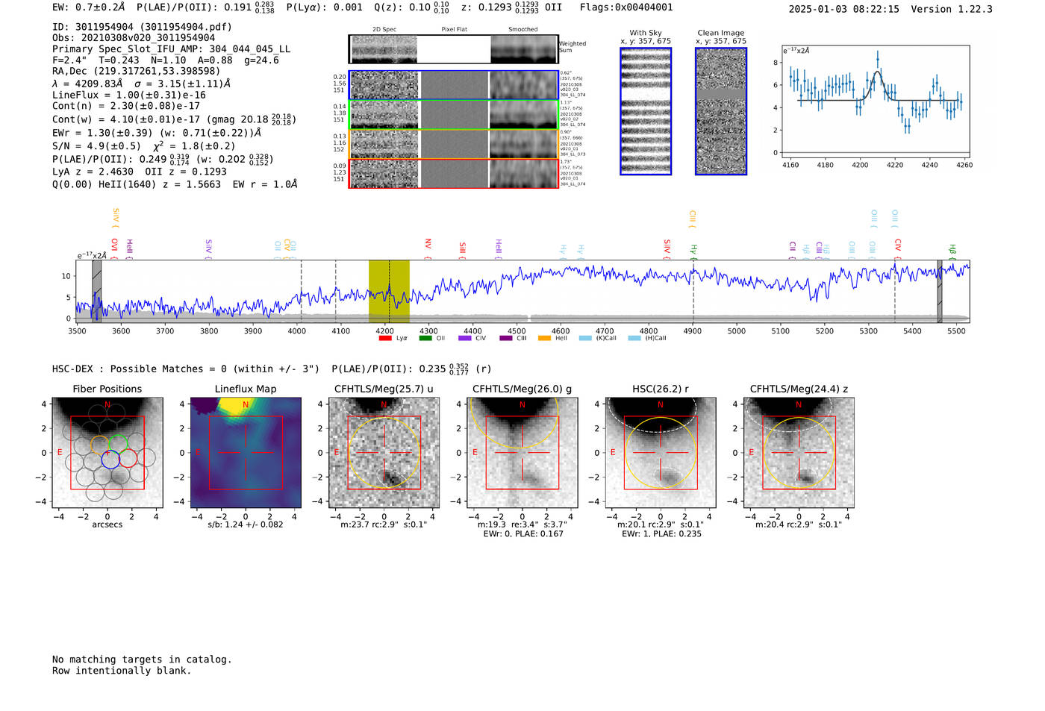Click the m:23.7 rc:2.9" caption
The image size is (1045, 711).
click(384, 524)
